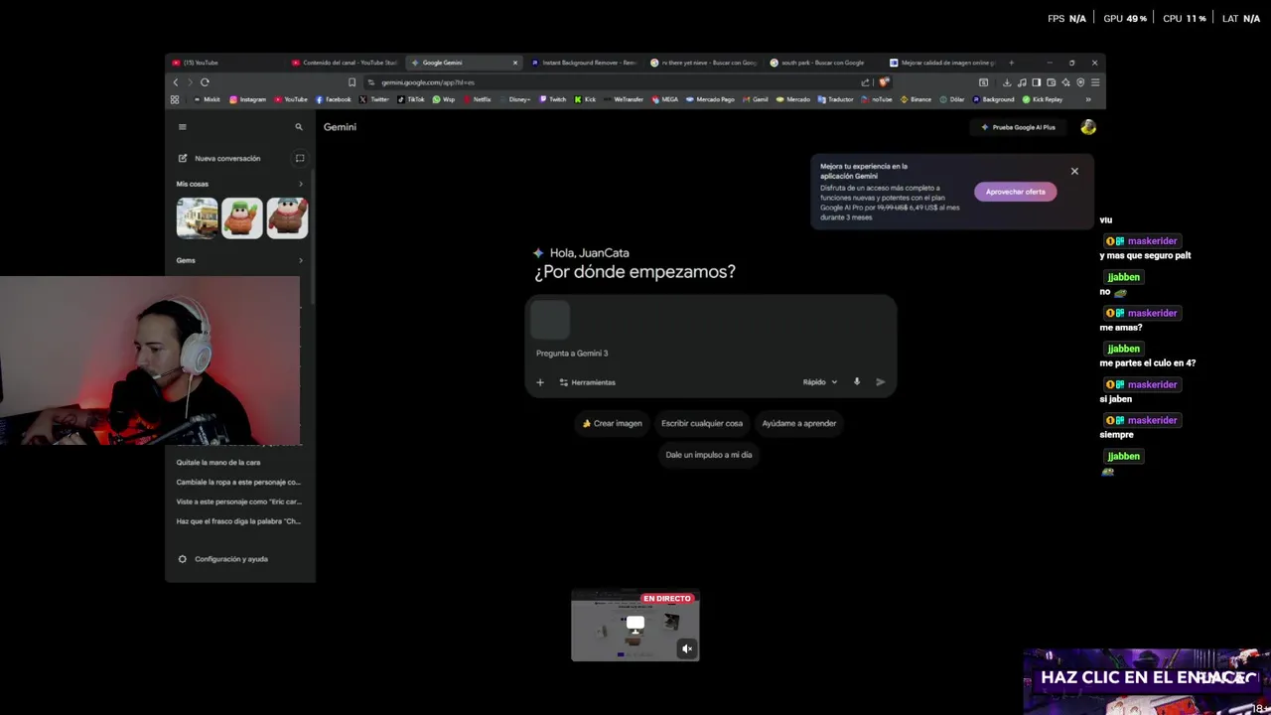The width and height of the screenshot is (1271, 715).
Task: Open a new browser tab with plus
Action: click(x=1011, y=63)
